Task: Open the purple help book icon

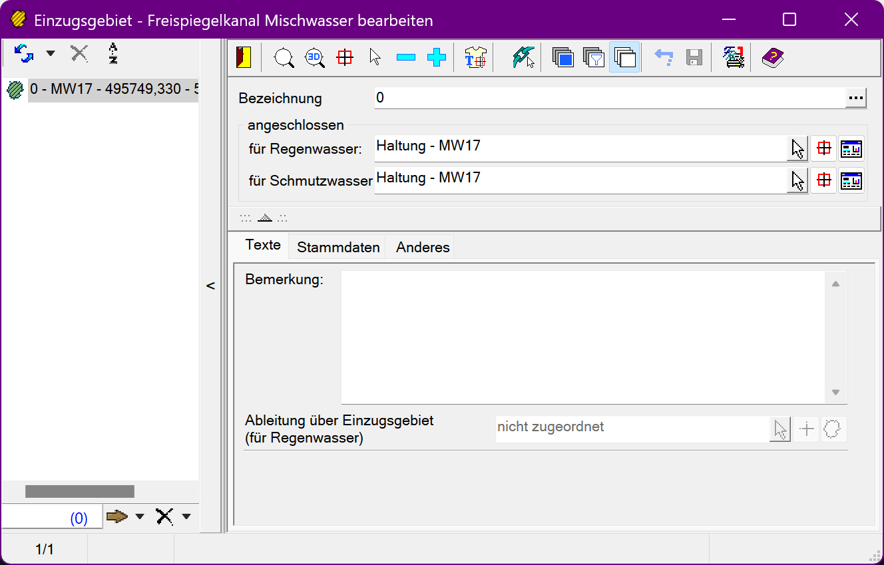Action: coord(772,58)
